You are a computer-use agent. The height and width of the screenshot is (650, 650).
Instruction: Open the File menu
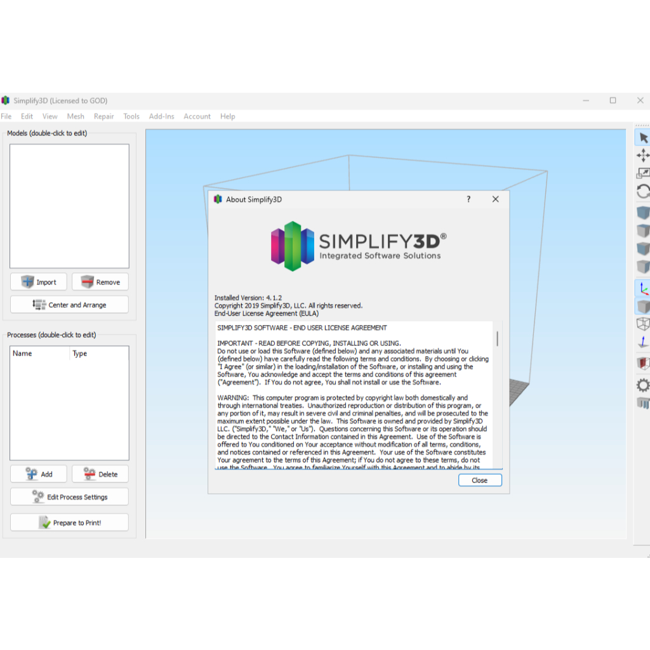[x=6, y=116]
